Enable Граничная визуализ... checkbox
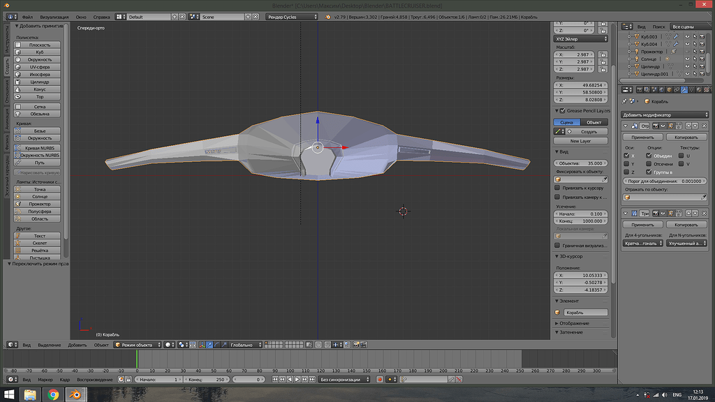Screen dimensions: 715x402 tap(557, 246)
